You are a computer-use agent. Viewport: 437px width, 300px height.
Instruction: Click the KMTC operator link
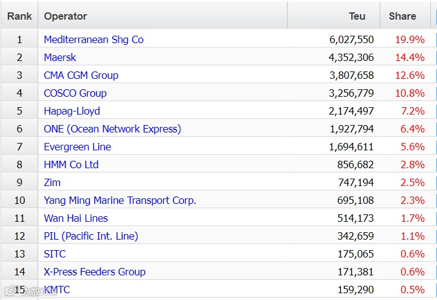coord(57,290)
